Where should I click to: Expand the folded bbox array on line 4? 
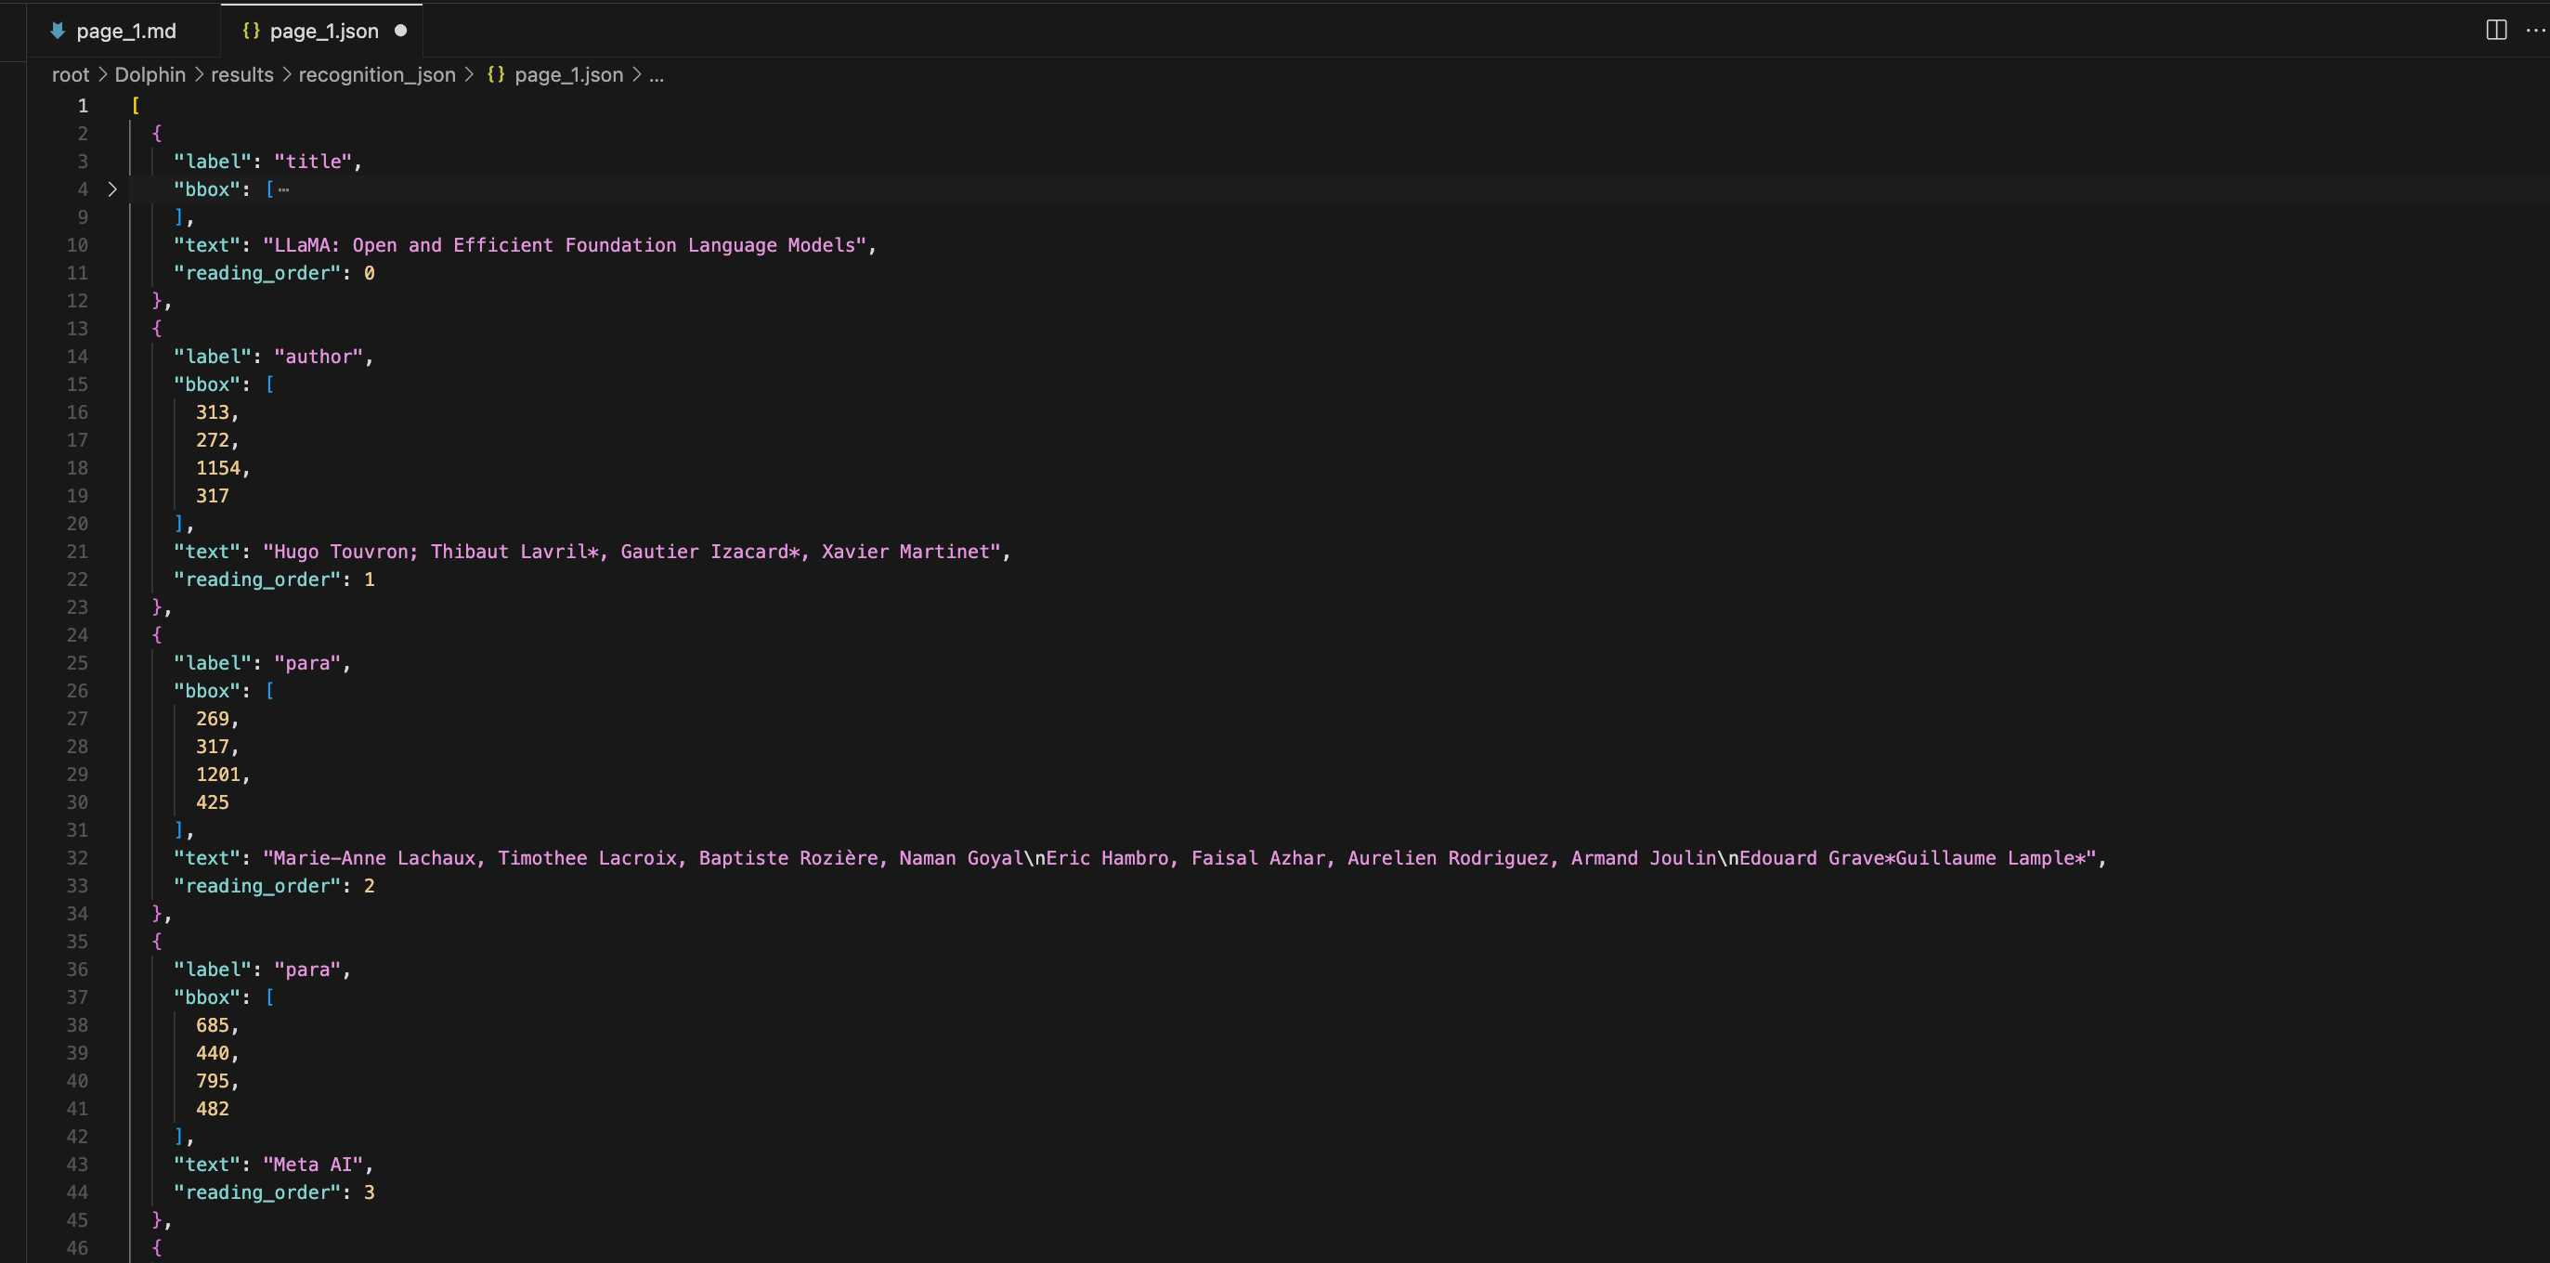[111, 189]
